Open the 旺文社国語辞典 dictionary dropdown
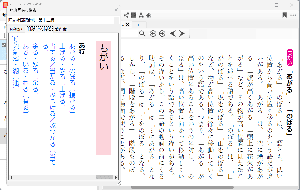This screenshot has width=300, height=190. (x=117, y=20)
